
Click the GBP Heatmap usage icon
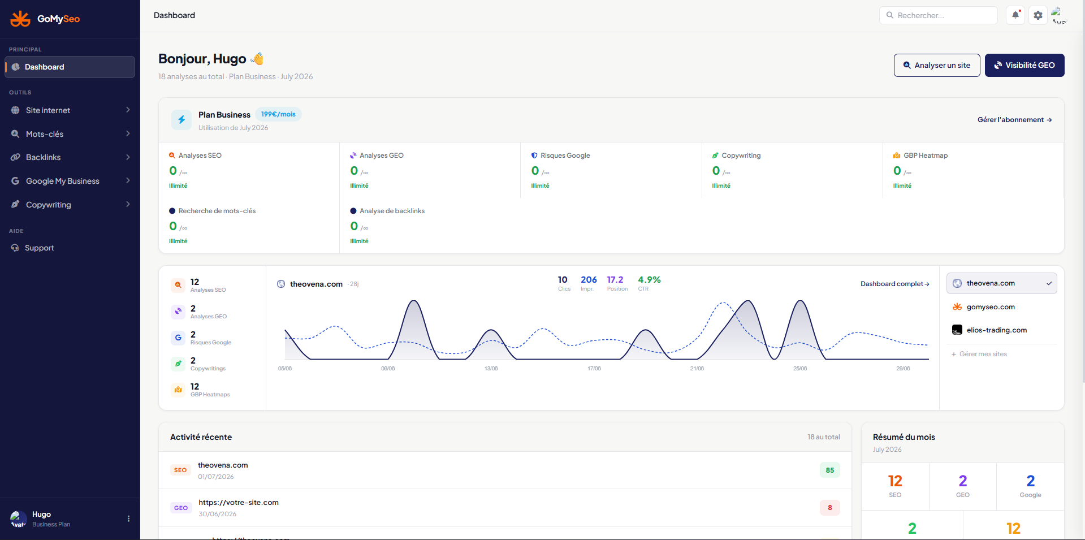(x=896, y=155)
